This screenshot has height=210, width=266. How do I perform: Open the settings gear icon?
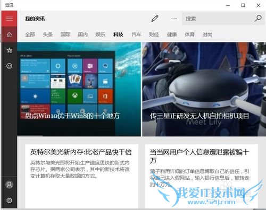pos(9,200)
